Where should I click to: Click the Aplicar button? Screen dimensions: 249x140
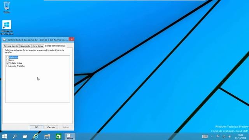[x=66, y=127]
